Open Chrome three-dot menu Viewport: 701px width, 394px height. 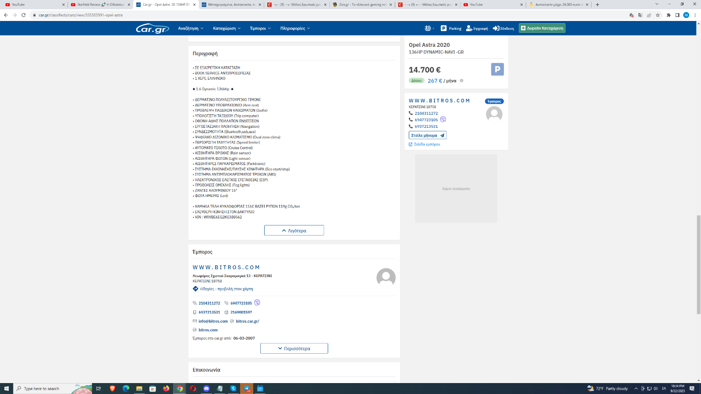(x=695, y=15)
